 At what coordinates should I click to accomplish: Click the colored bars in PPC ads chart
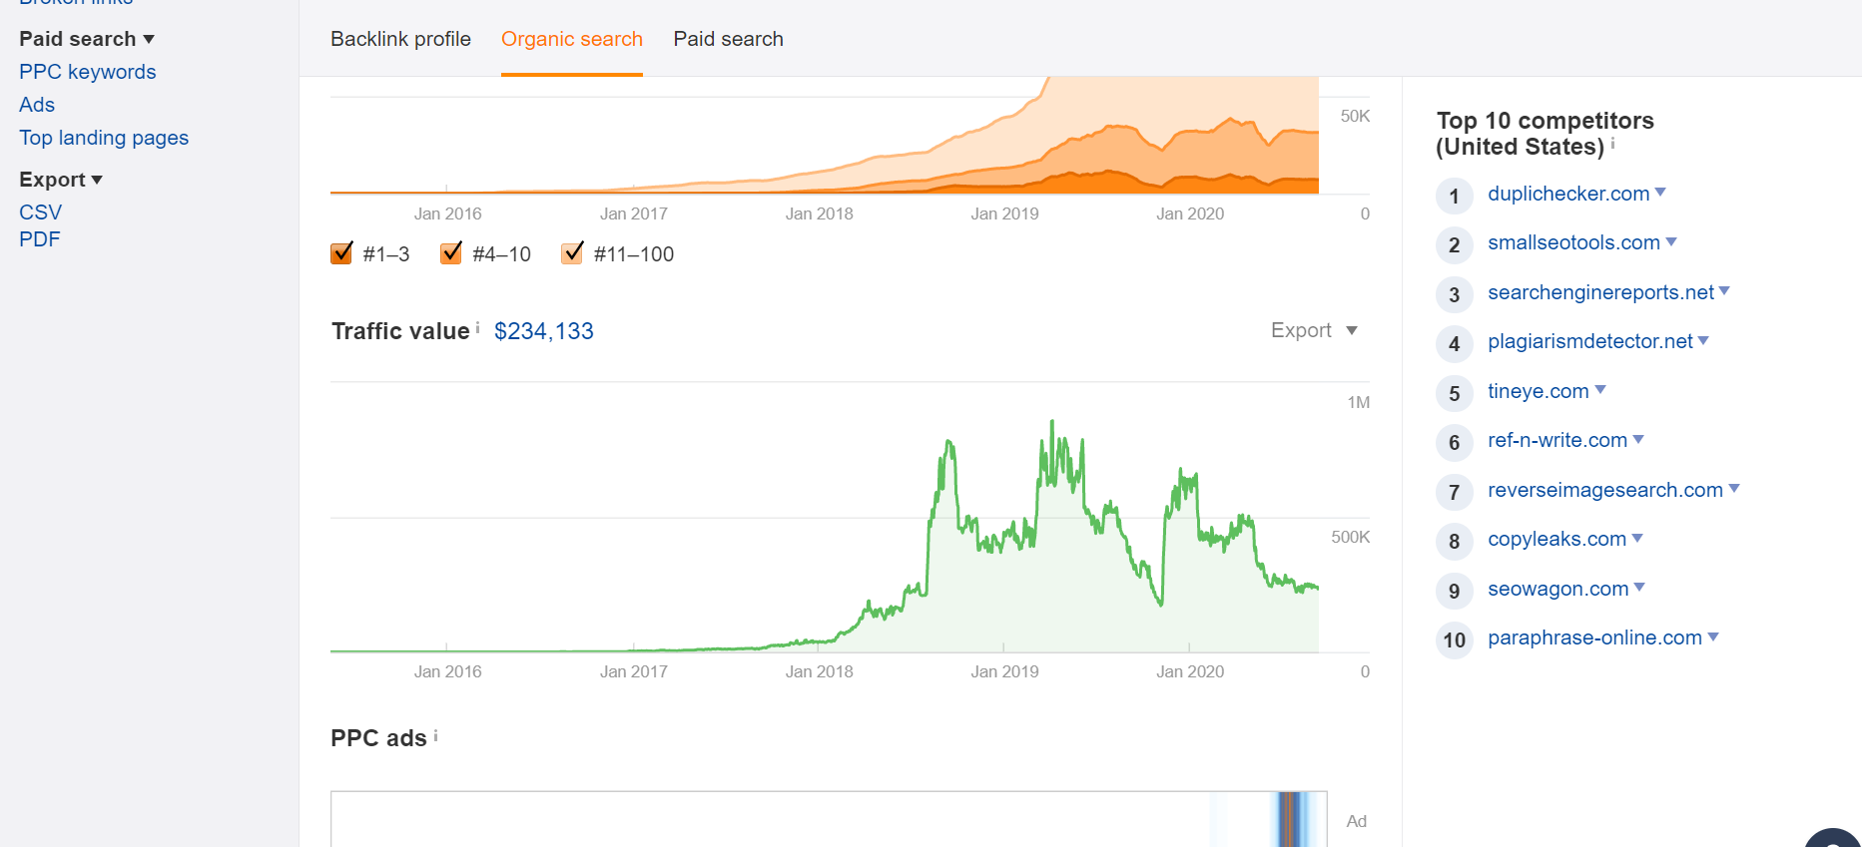(x=1292, y=819)
